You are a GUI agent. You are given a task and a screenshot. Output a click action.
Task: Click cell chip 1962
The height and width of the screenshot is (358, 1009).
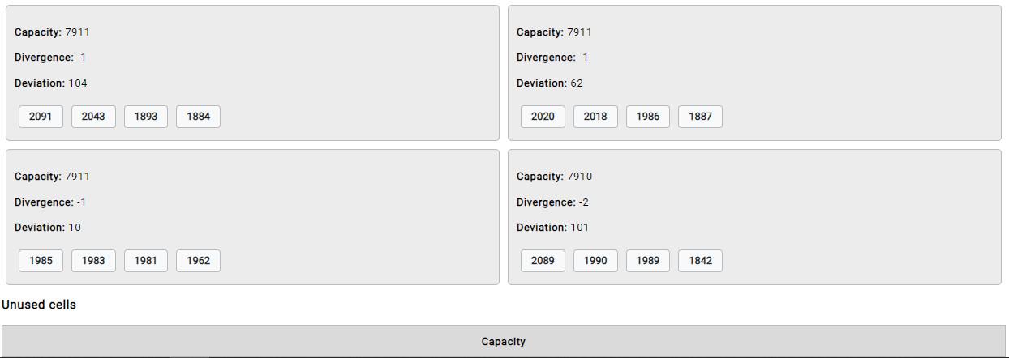pyautogui.click(x=198, y=261)
